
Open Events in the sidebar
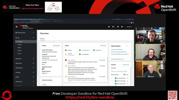19,54
